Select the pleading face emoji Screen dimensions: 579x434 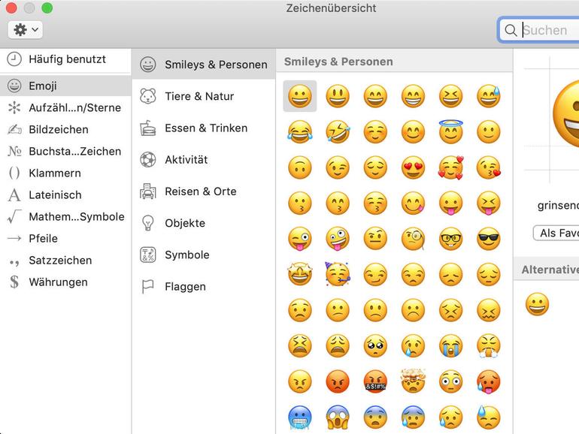[375, 346]
